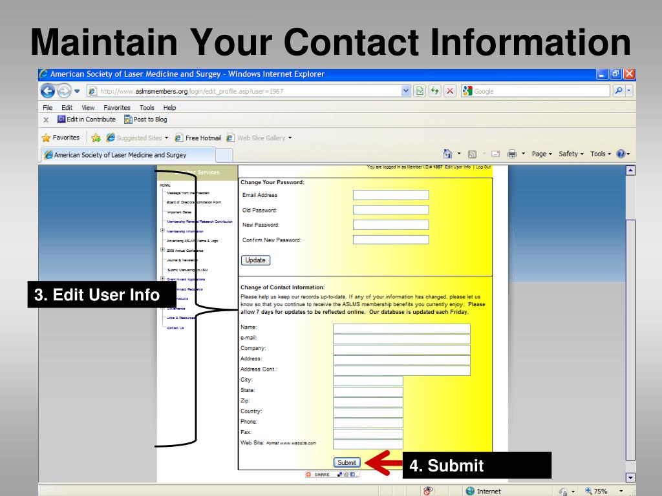Click the Read Mail envelope icon
This screenshot has width=662, height=496.
coord(496,154)
